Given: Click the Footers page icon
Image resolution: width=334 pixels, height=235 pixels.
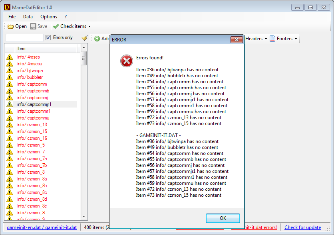Looking at the screenshot, I should [x=272, y=39].
